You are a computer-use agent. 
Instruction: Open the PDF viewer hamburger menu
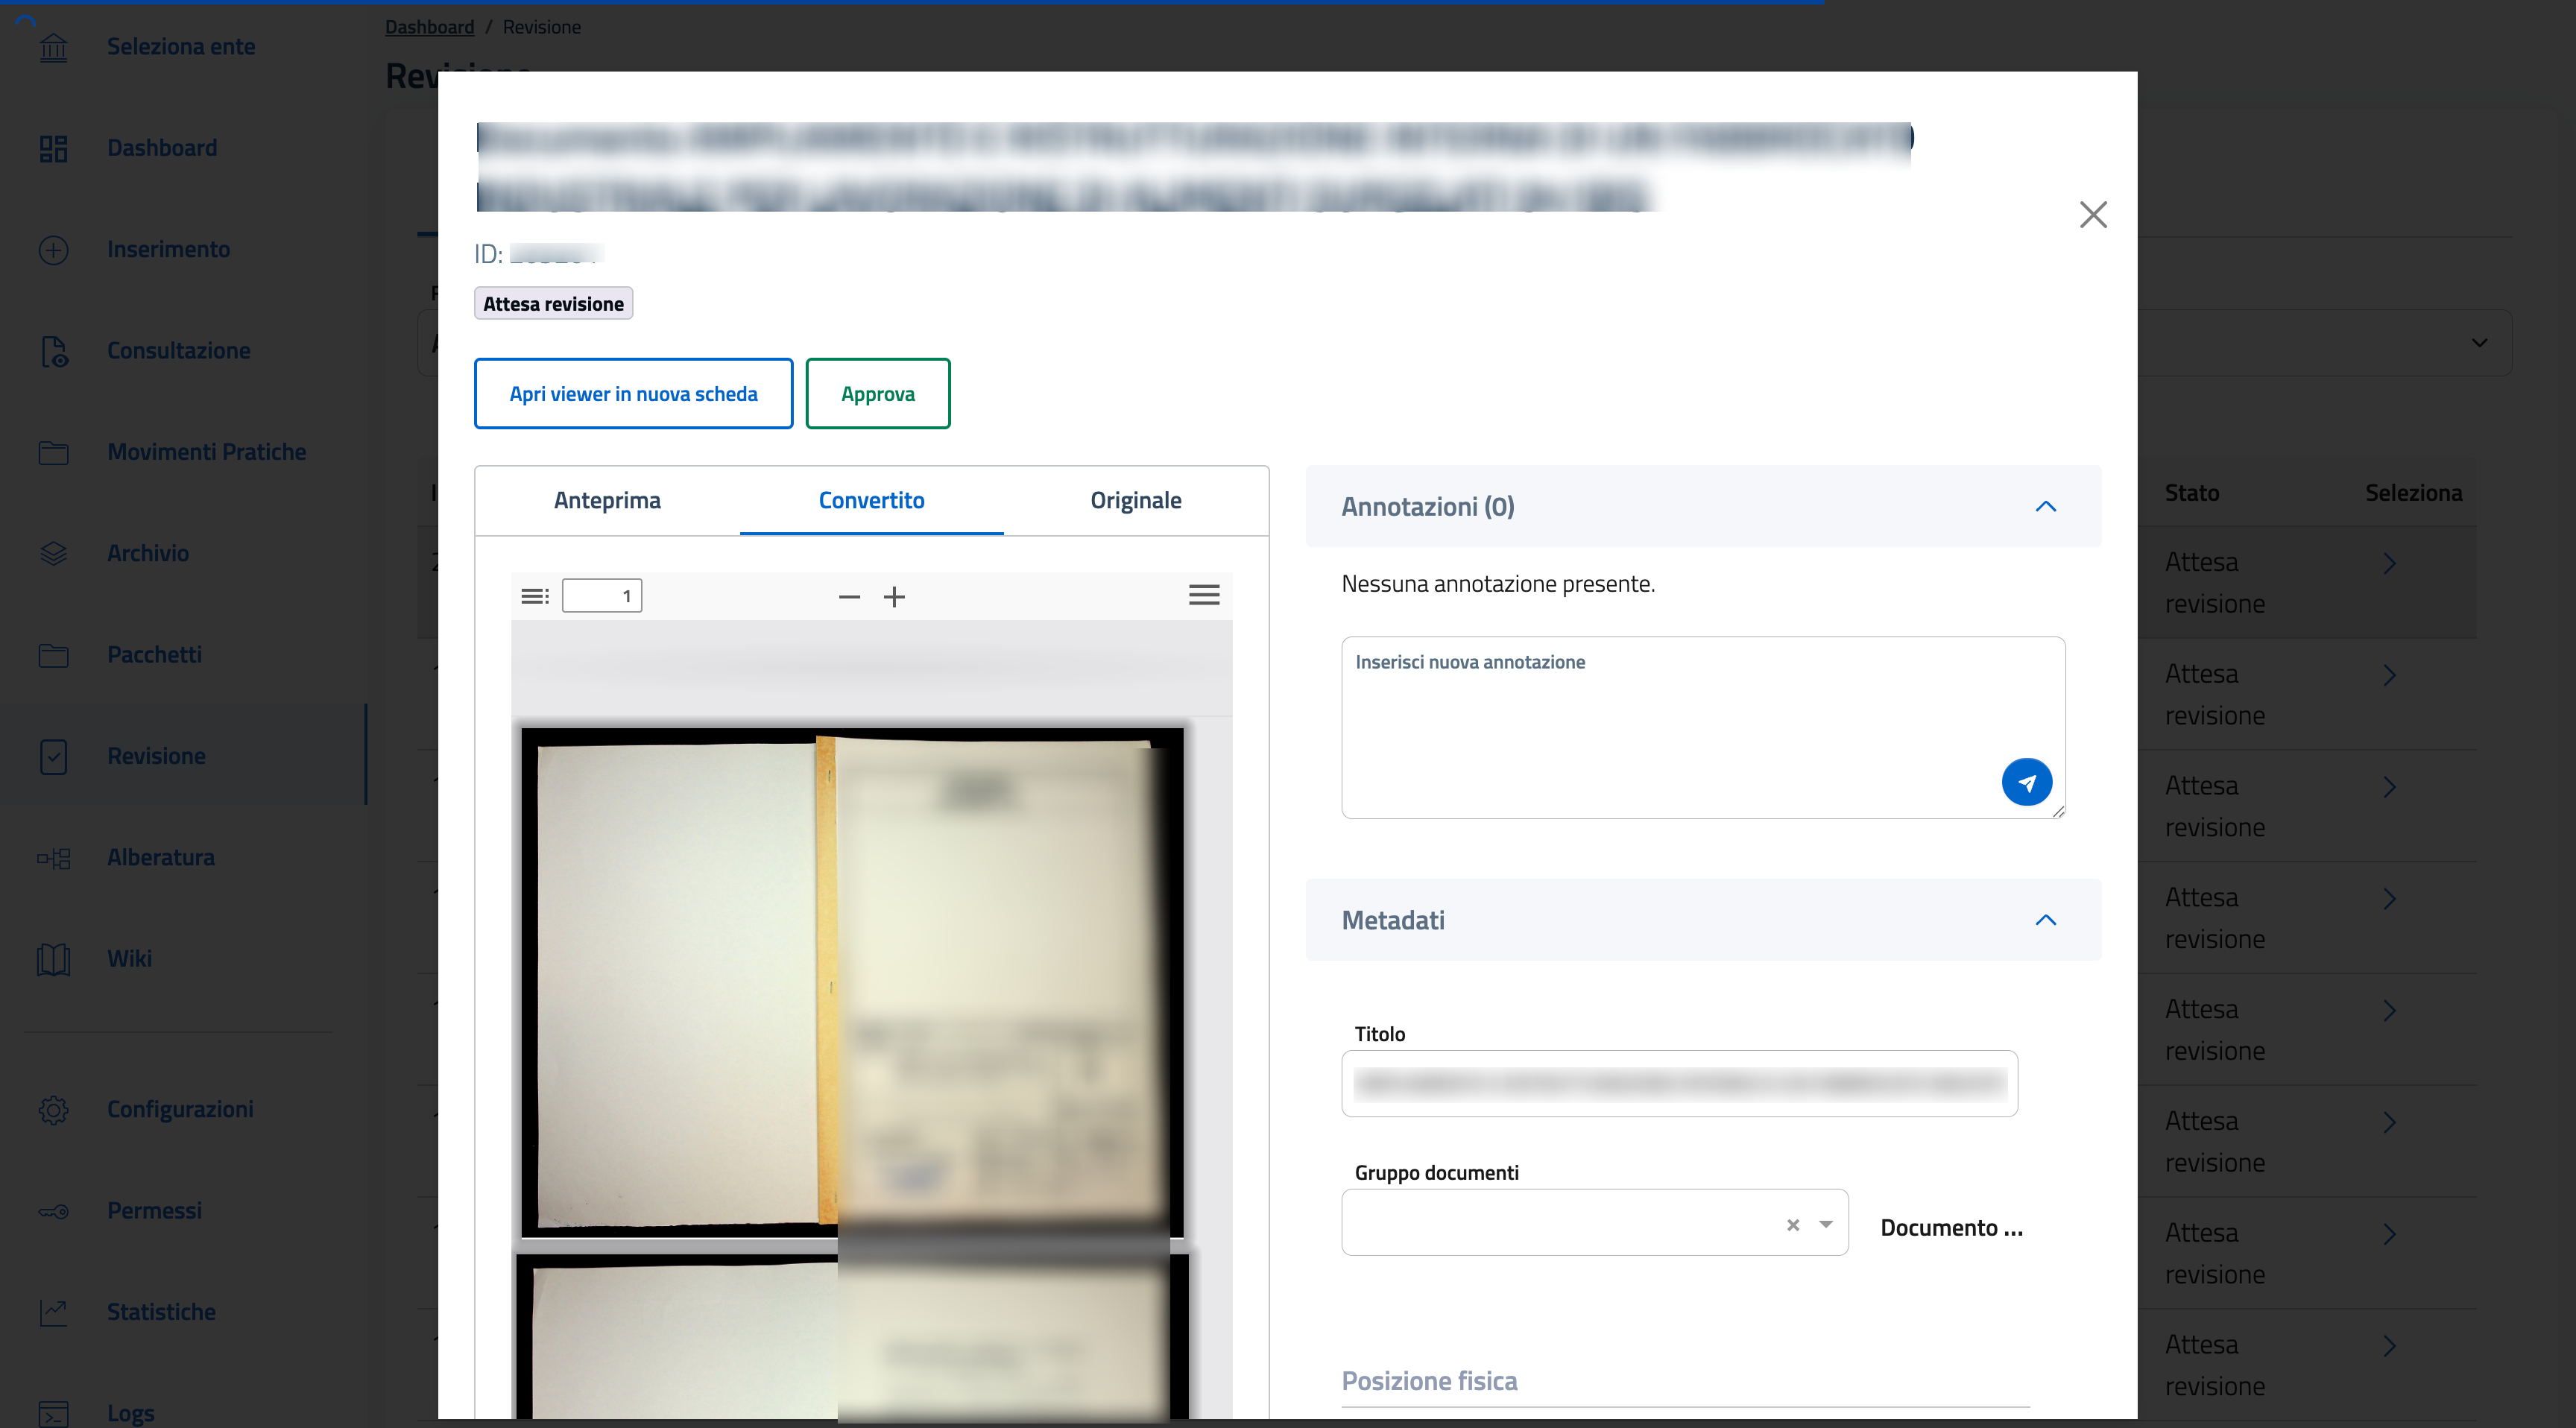pyautogui.click(x=1203, y=595)
